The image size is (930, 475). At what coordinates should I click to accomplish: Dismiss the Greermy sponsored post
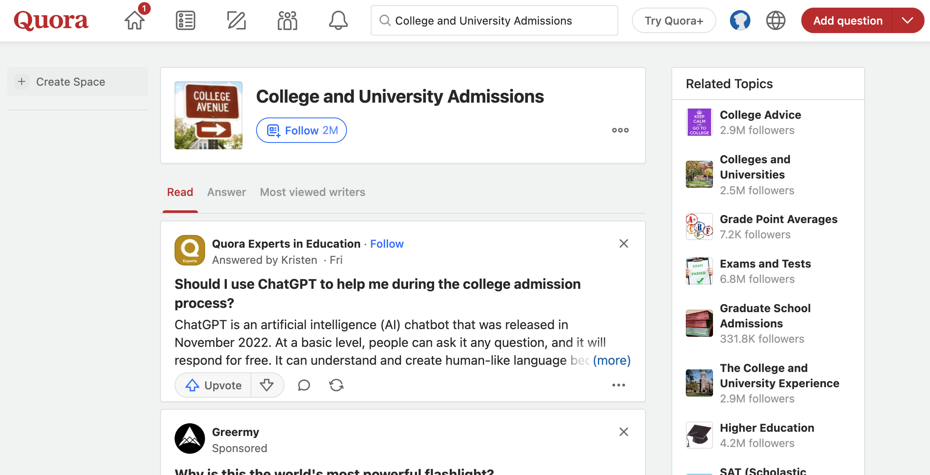point(623,432)
